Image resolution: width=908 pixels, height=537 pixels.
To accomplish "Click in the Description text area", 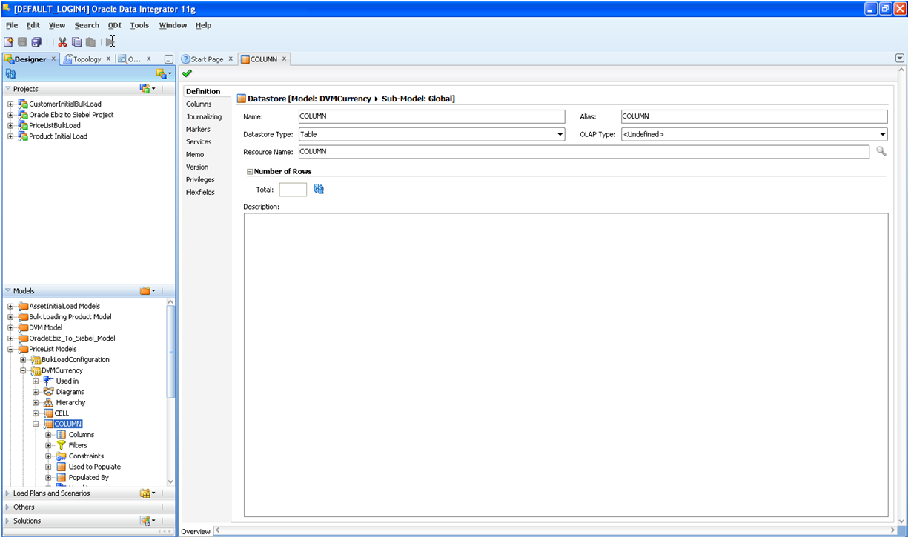I will [566, 364].
